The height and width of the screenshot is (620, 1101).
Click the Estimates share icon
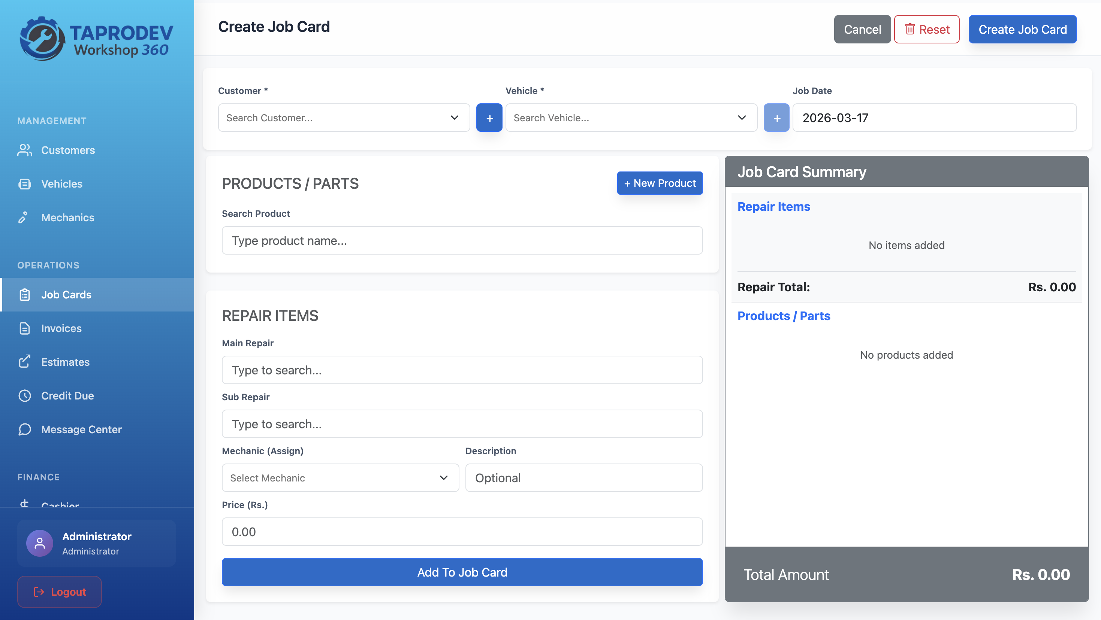tap(24, 362)
